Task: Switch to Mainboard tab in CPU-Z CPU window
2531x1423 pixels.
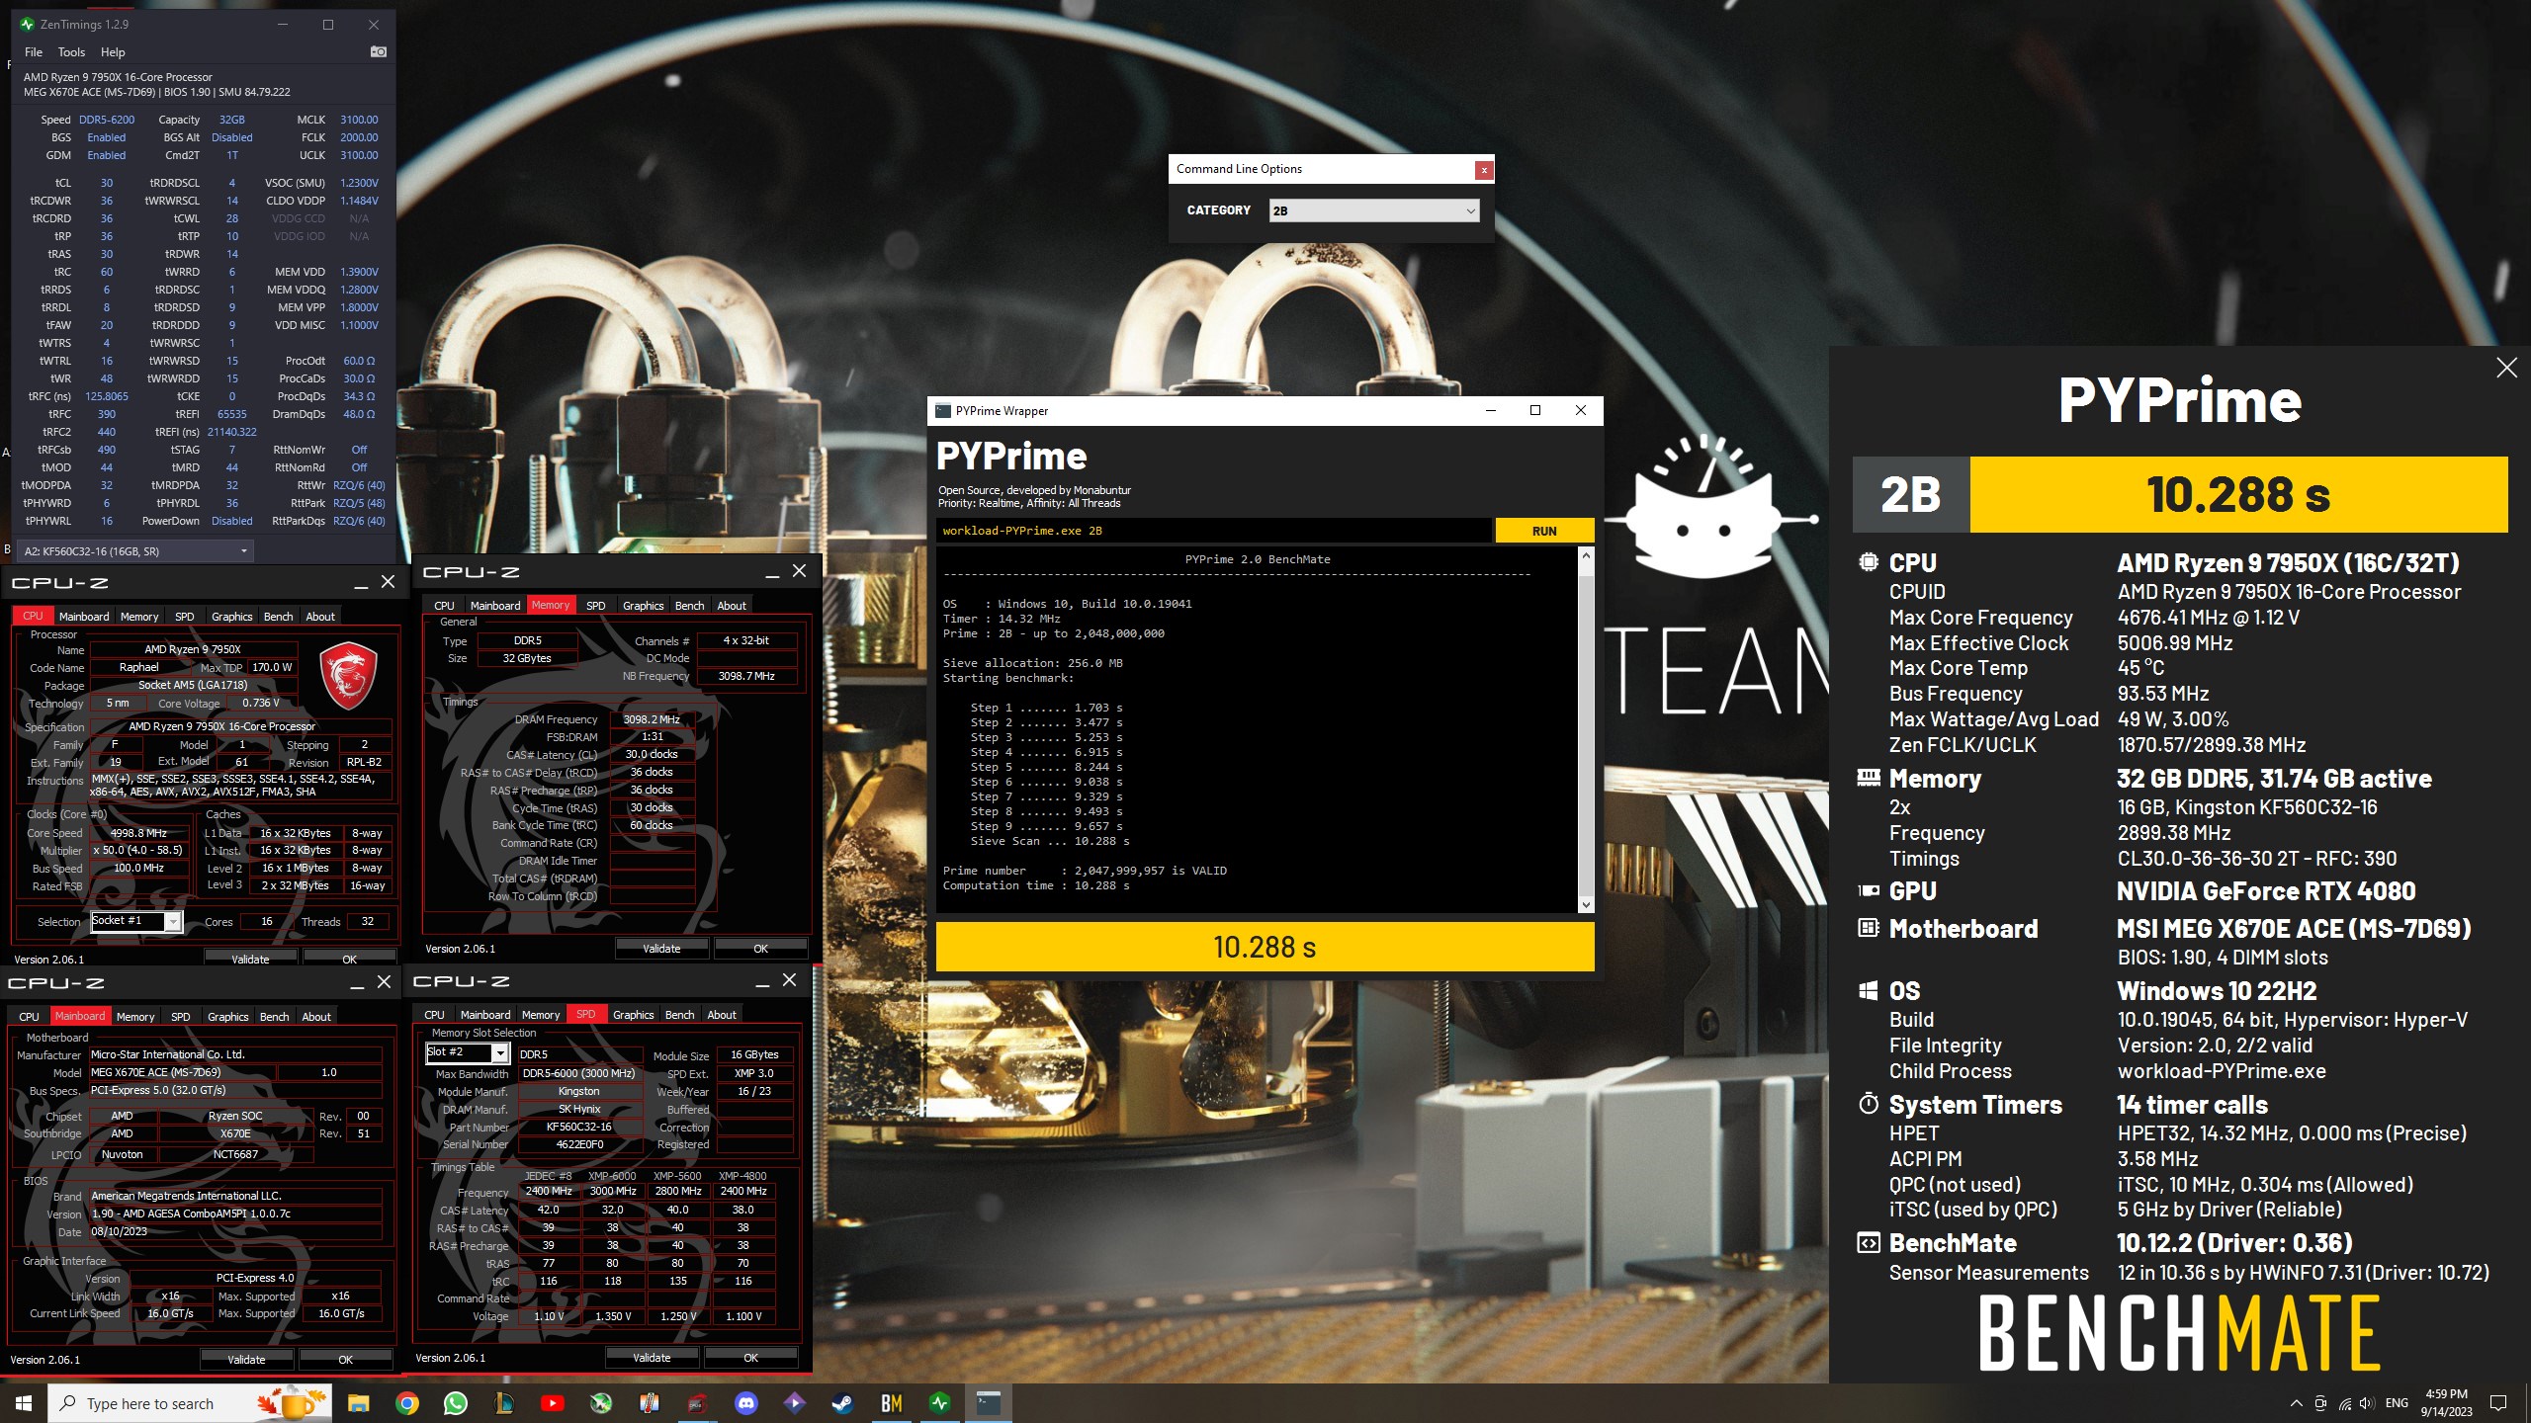Action: (84, 617)
